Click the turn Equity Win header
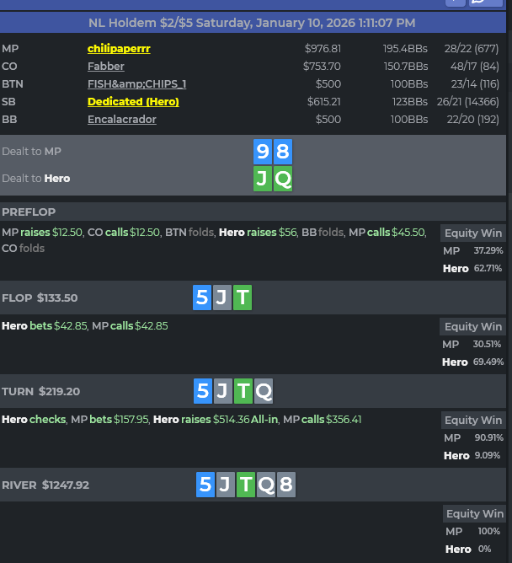512x563 pixels. (472, 421)
